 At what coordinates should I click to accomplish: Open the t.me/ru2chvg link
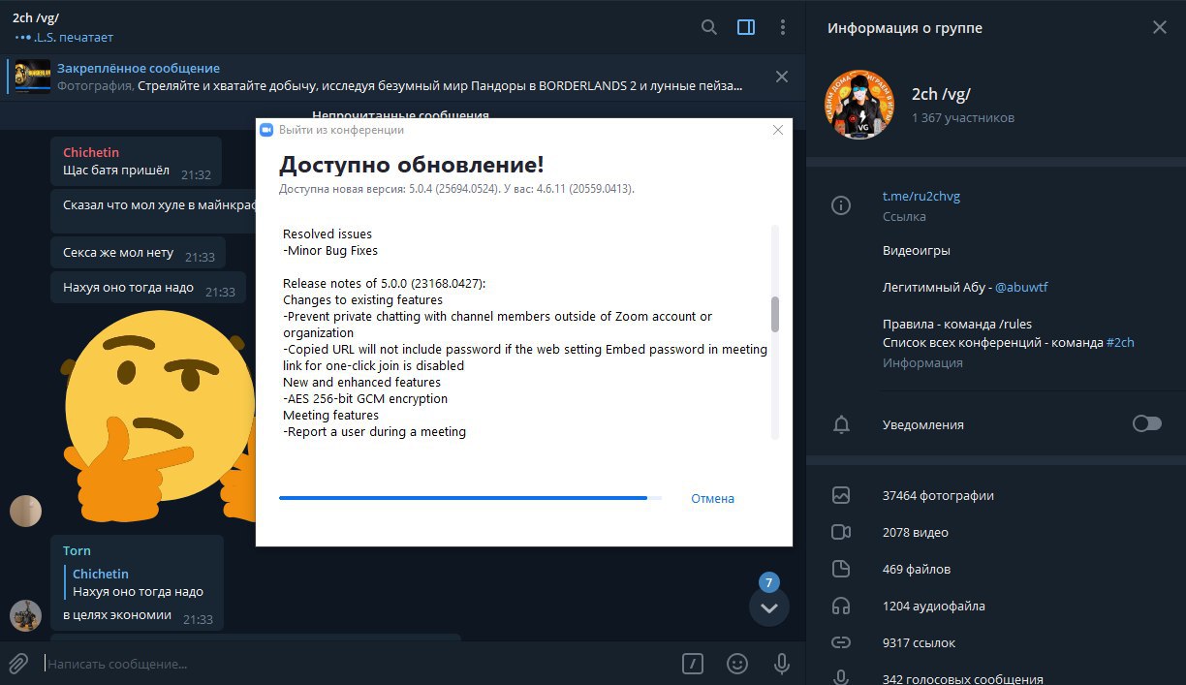coord(921,196)
